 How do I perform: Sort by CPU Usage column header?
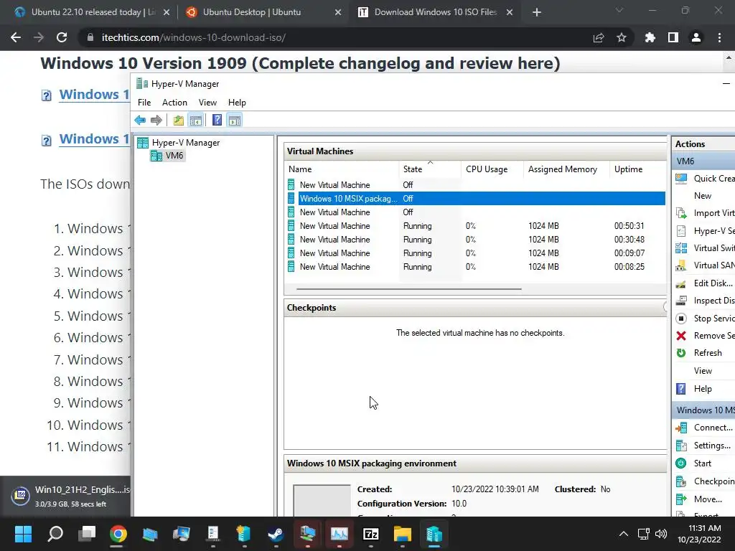click(x=492, y=169)
